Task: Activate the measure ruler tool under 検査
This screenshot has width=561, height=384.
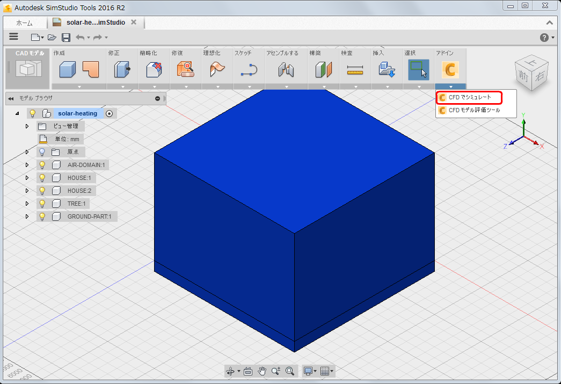Action: click(x=355, y=70)
